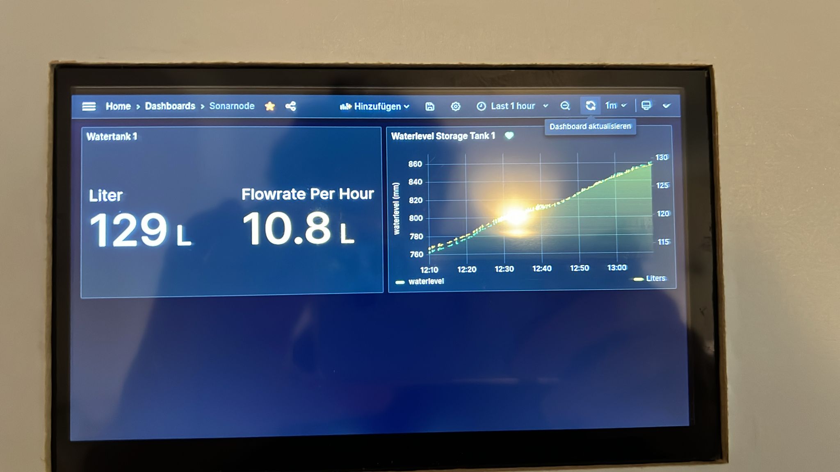Image resolution: width=840 pixels, height=472 pixels.
Task: Select the Dashboards breadcrumb menu item
Action: pos(171,107)
